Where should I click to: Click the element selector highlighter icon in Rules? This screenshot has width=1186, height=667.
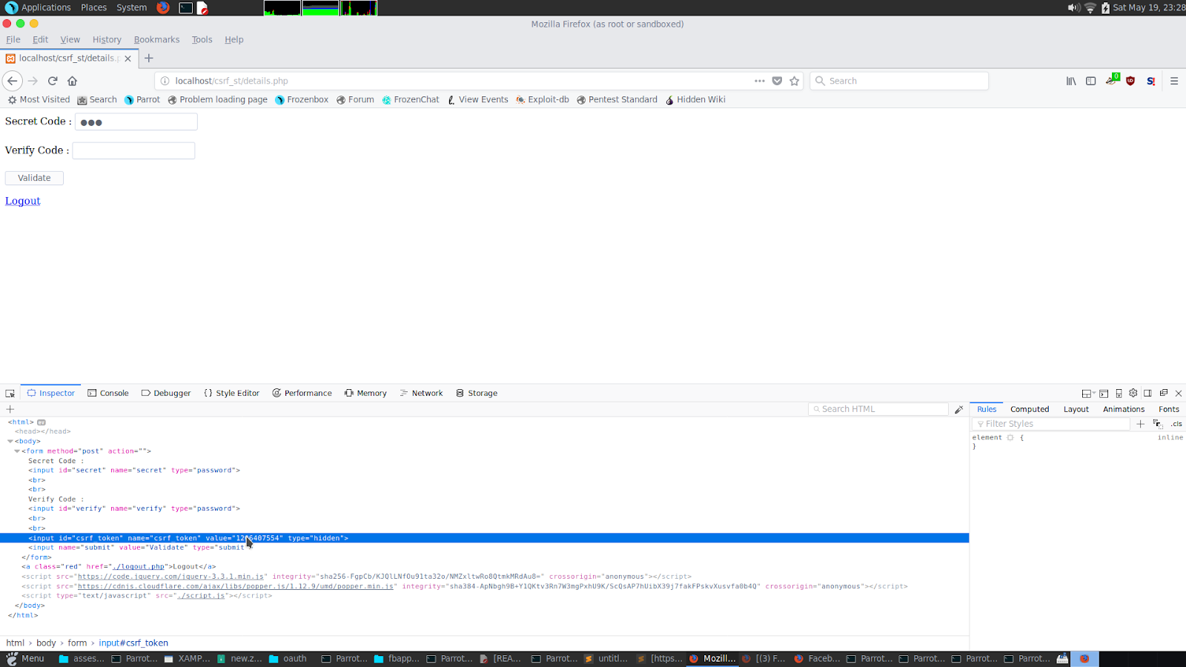coord(1010,438)
